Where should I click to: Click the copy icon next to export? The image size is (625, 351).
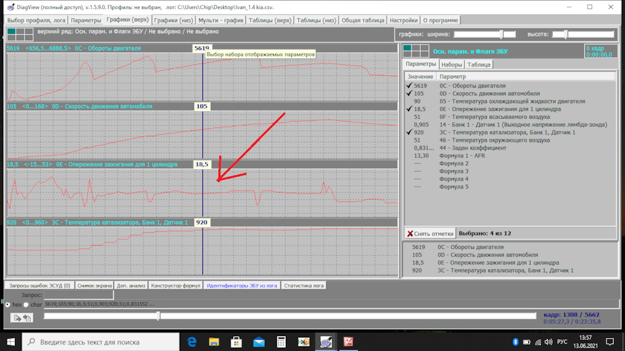27,318
